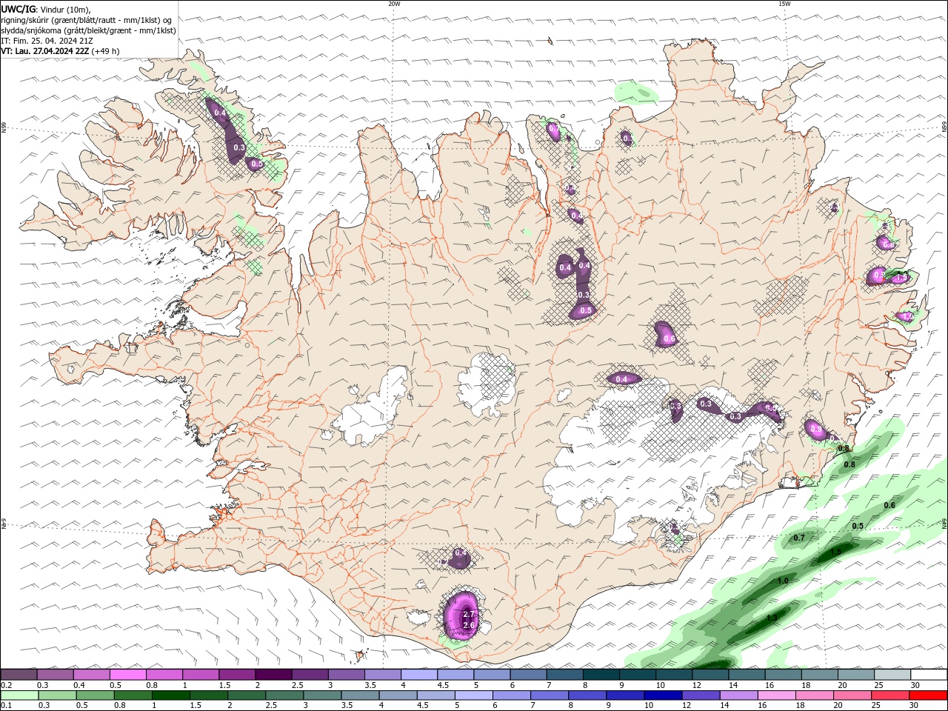Select the bright pink snow swatch between 0.5 and 0.8

pyautogui.click(x=127, y=674)
